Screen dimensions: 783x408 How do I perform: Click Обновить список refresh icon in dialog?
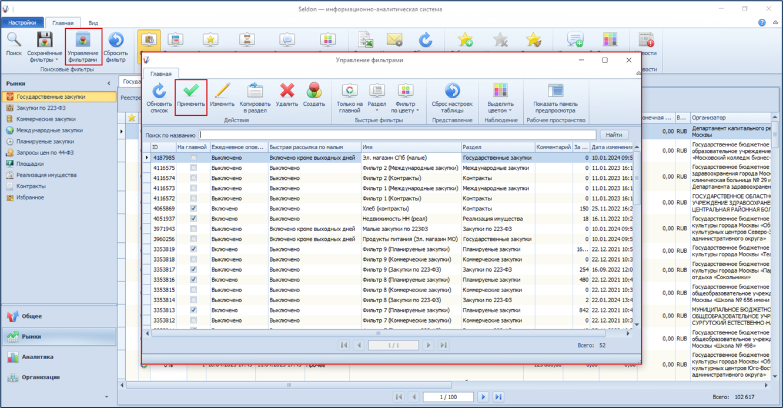point(159,91)
